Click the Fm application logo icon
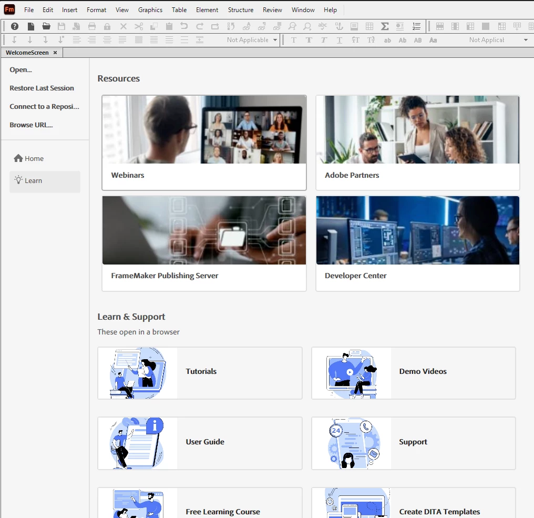534x518 pixels. 9,9
